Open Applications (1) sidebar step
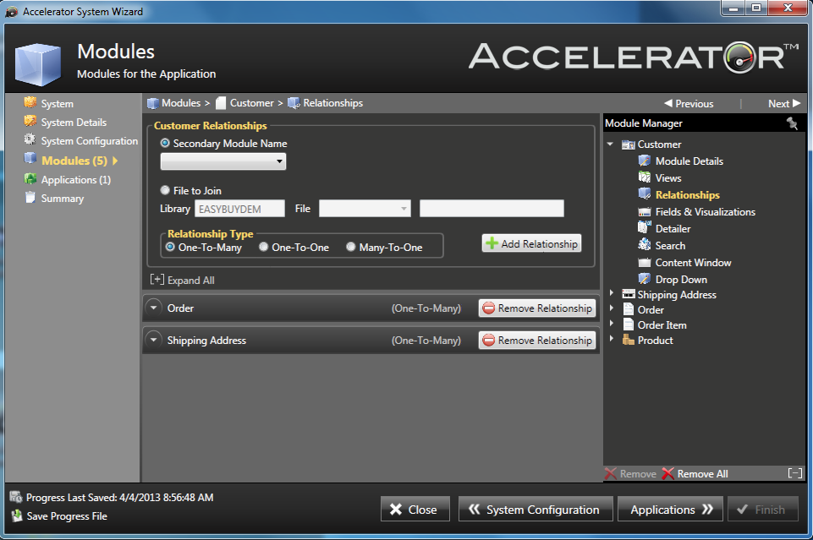813x540 pixels. point(75,180)
